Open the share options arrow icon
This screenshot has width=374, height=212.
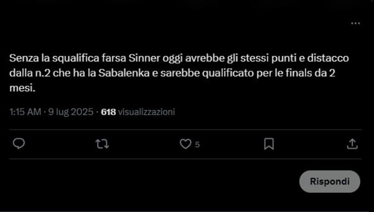(x=352, y=144)
